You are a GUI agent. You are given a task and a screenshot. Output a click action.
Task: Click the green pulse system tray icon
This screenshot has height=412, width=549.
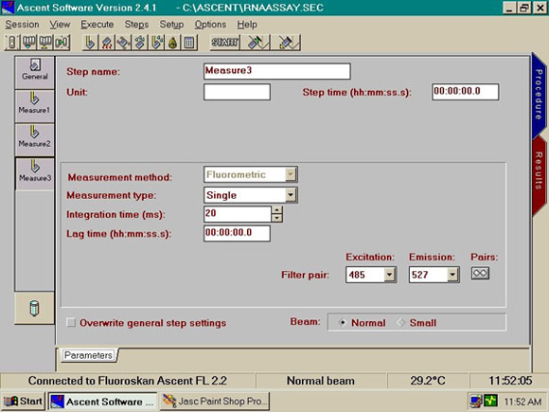coord(490,401)
